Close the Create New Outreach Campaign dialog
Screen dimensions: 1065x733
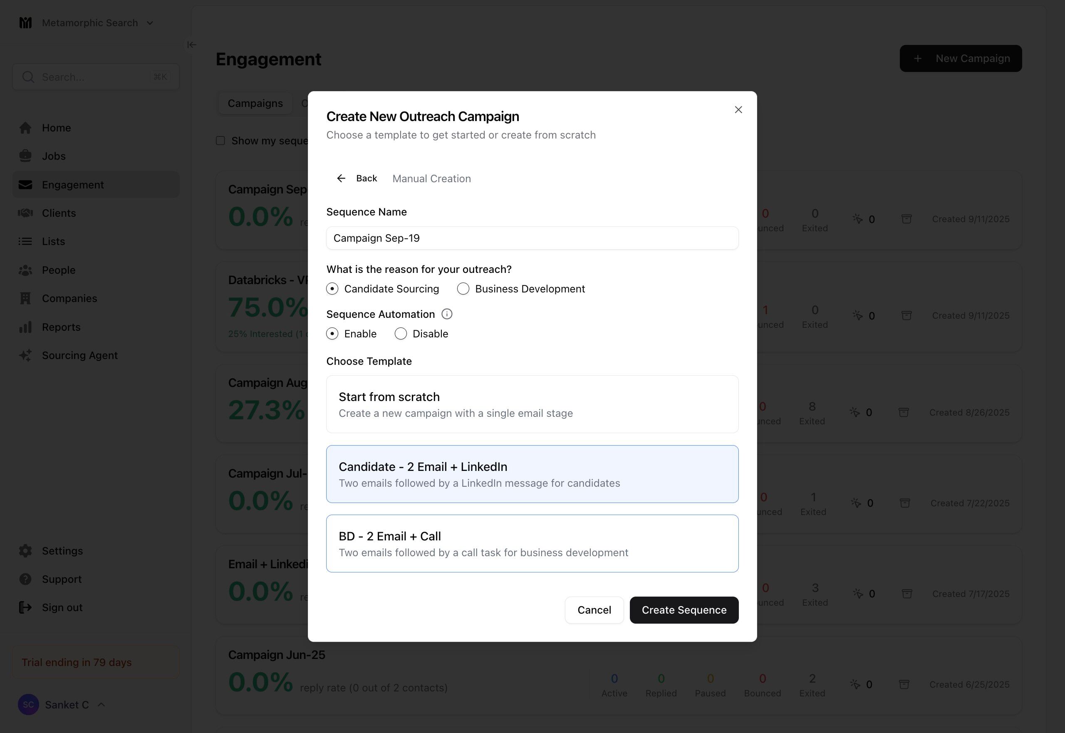[738, 110]
